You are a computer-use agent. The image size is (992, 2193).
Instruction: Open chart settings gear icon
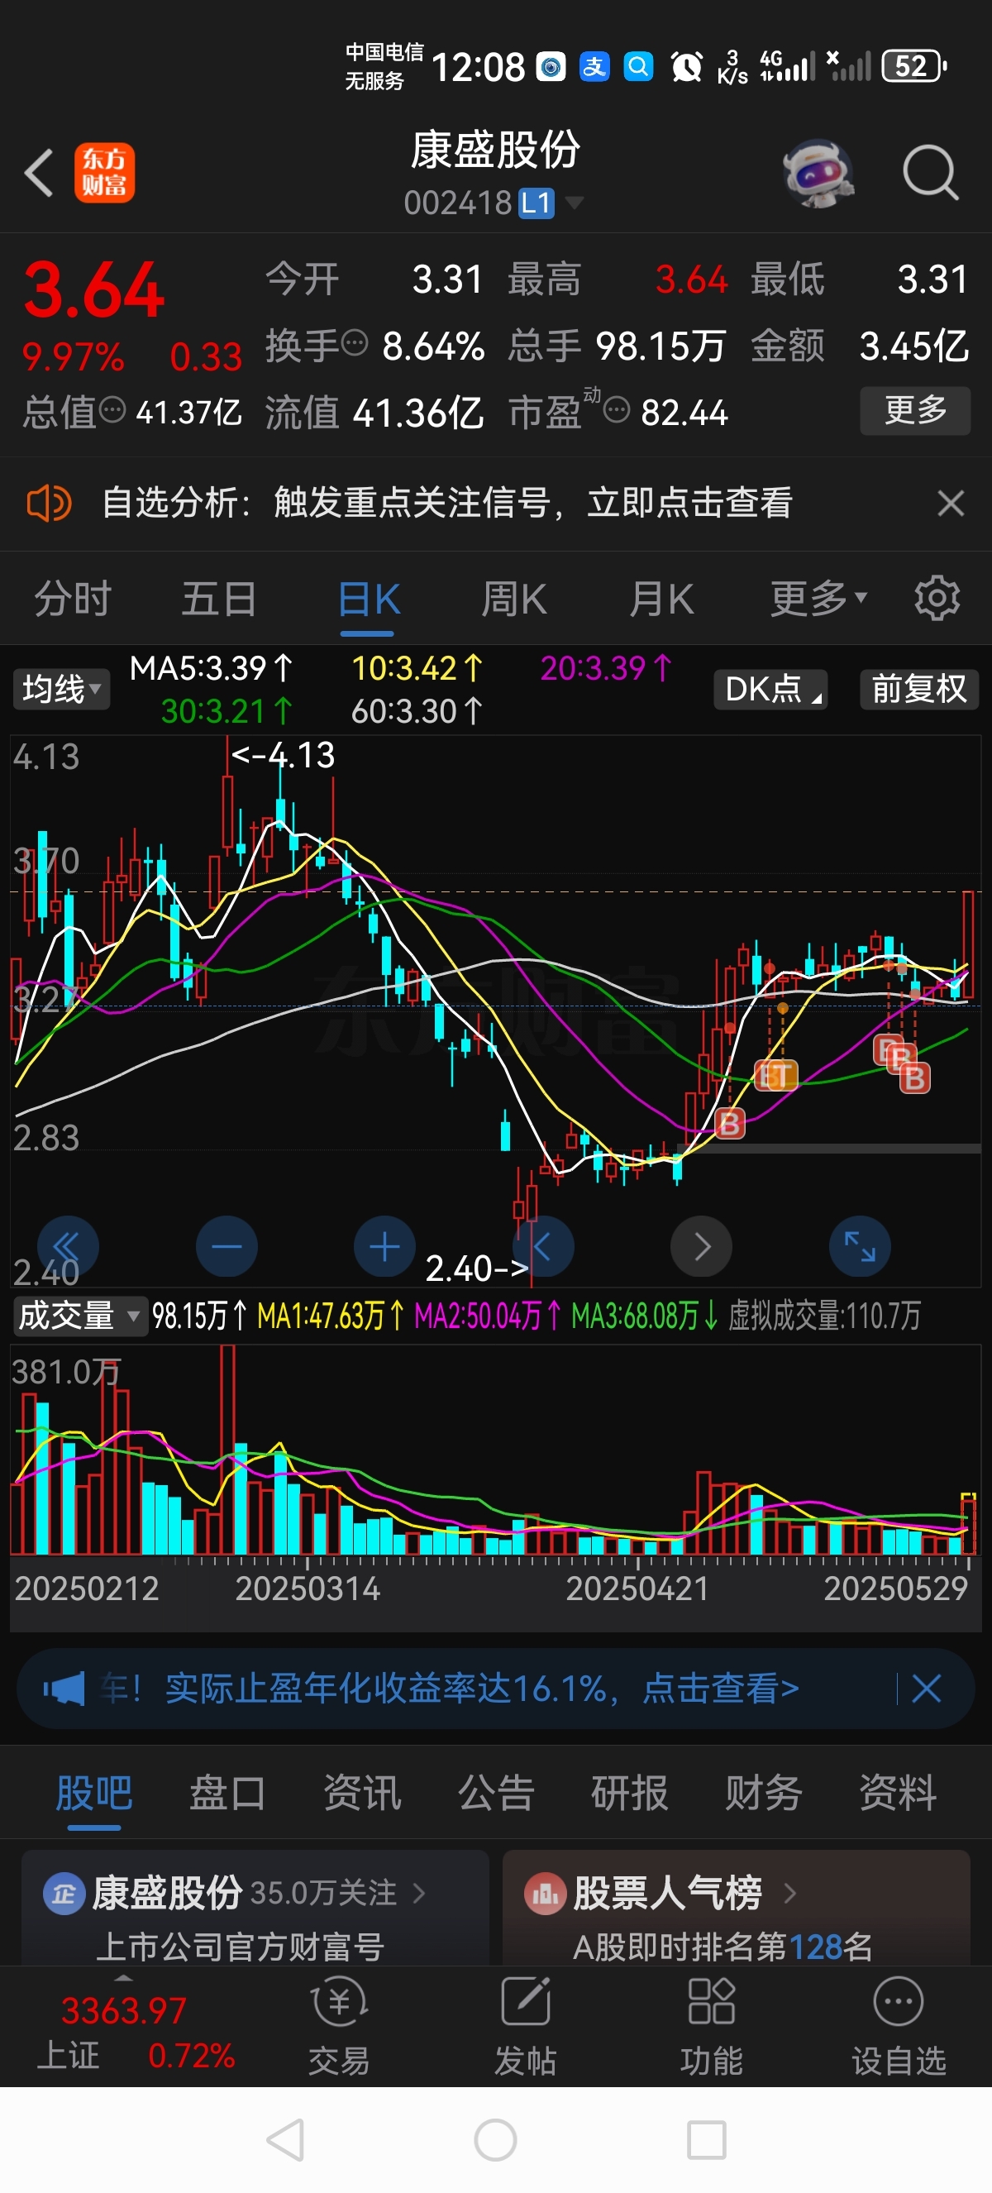pyautogui.click(x=937, y=599)
